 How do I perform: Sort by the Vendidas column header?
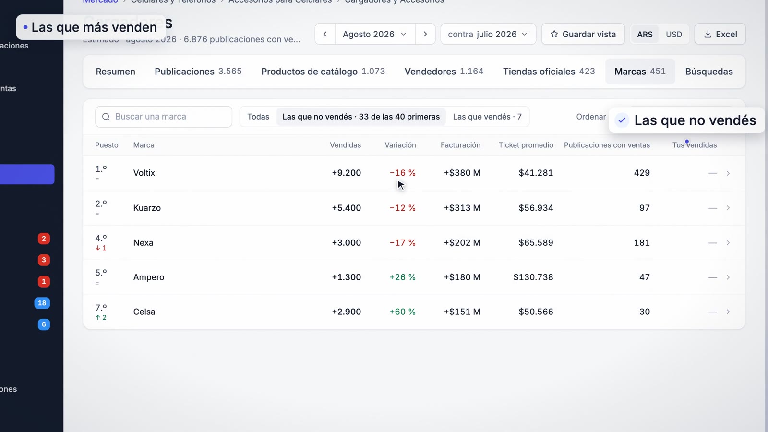point(346,145)
